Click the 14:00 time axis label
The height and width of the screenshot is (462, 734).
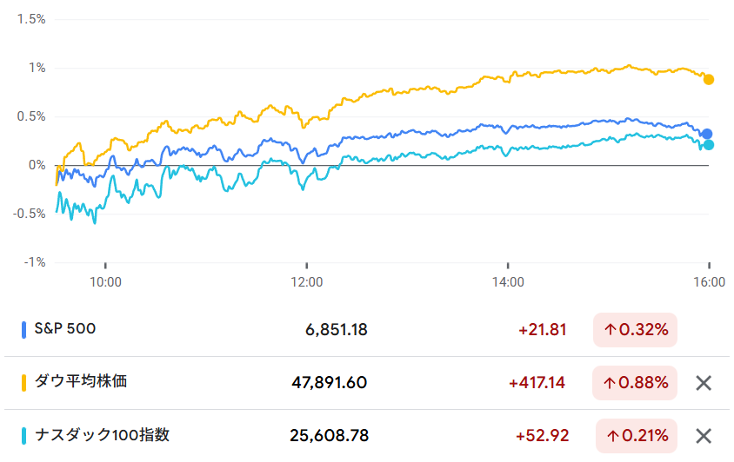tap(508, 282)
